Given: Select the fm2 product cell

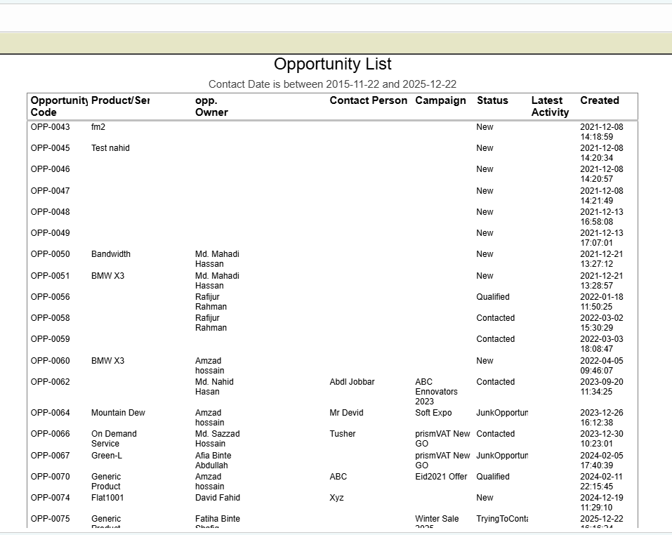Looking at the screenshot, I should coord(98,127).
